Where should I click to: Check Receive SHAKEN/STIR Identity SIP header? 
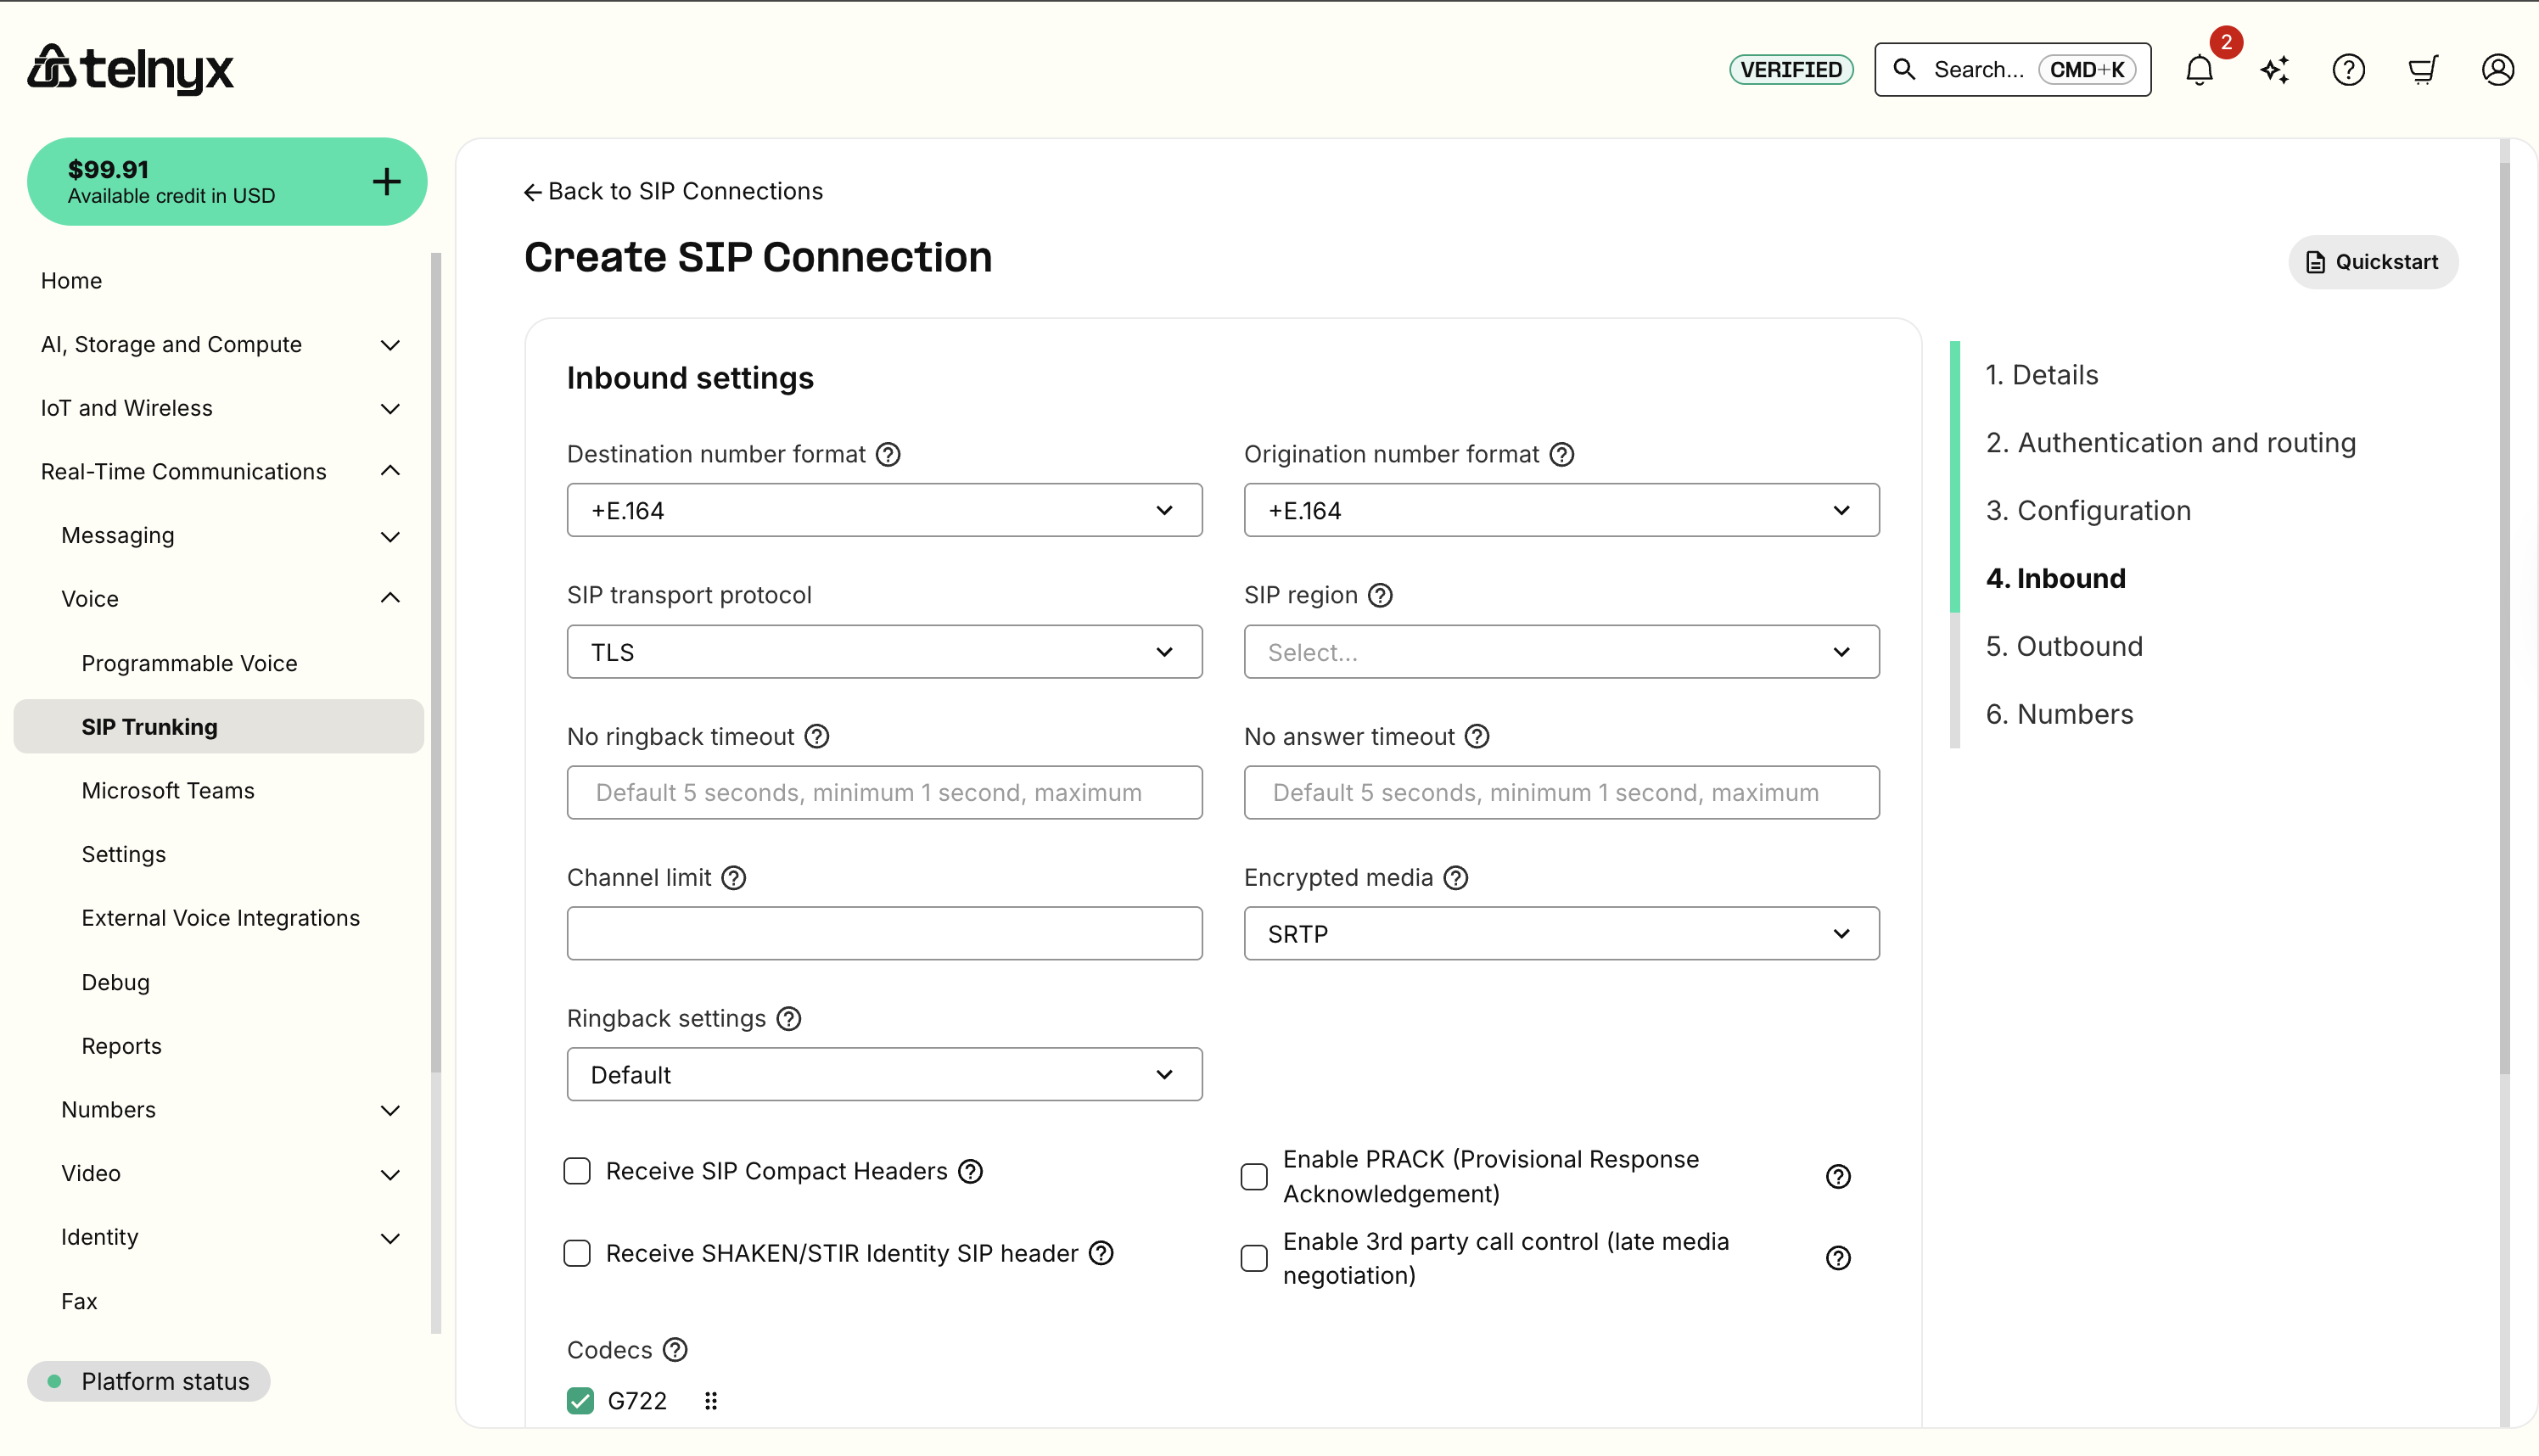pyautogui.click(x=577, y=1253)
